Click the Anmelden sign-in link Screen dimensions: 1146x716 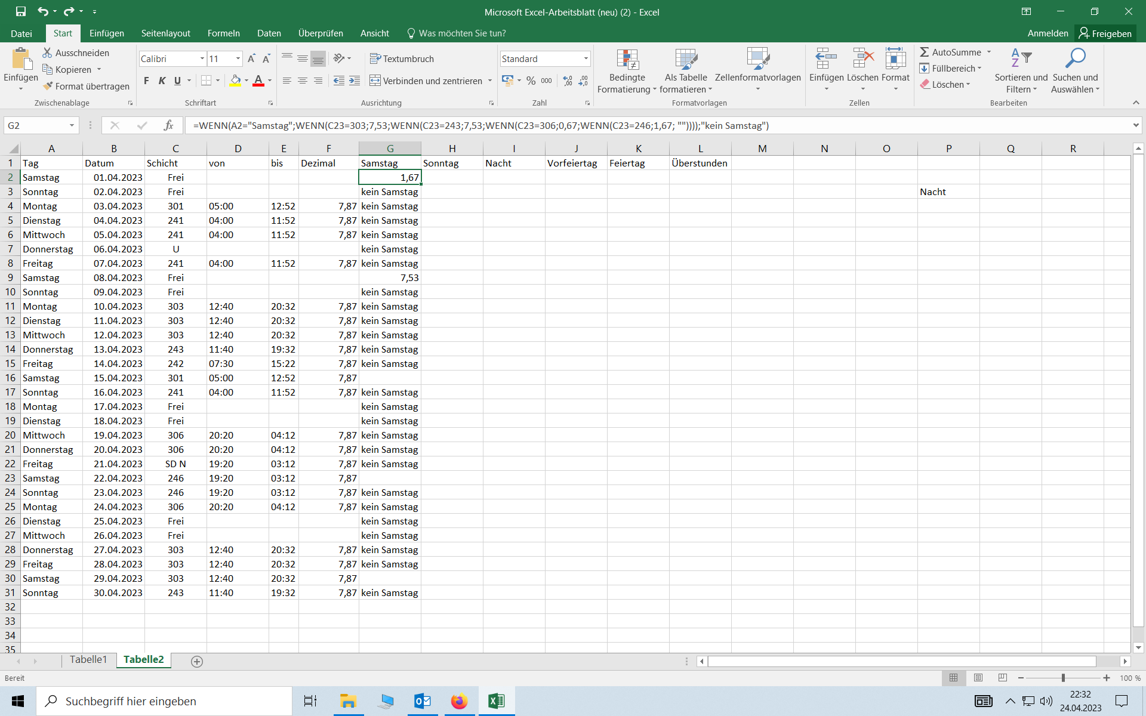pyautogui.click(x=1048, y=33)
